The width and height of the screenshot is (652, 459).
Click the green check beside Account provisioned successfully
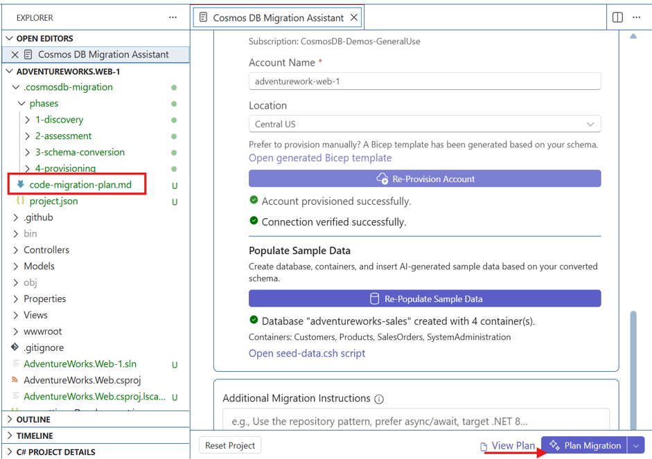254,200
